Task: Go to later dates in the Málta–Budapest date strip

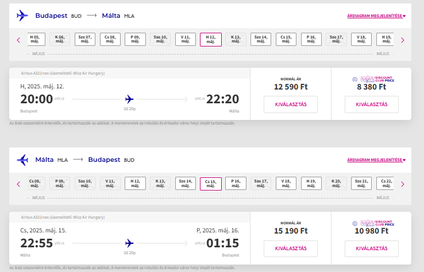Action: click(403, 184)
